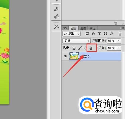Hide 图层 0 with eye icon
This screenshot has height=119, width=125.
65,56
